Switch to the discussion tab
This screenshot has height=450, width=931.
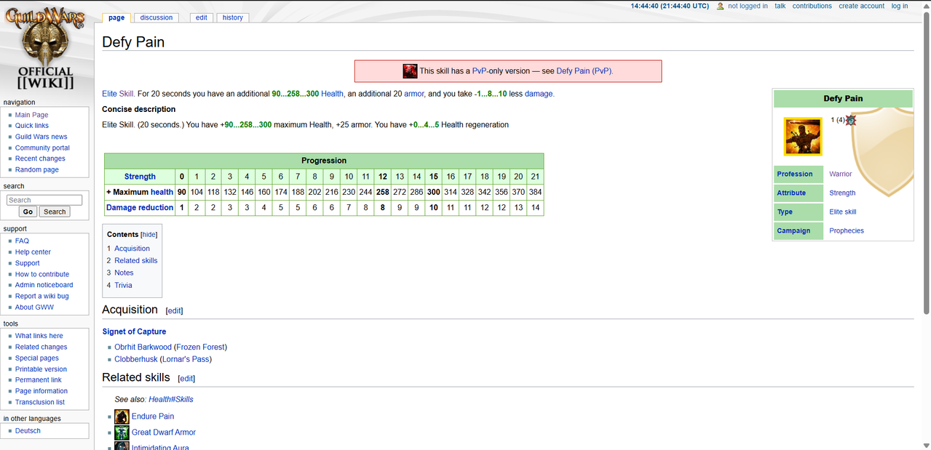pos(157,17)
